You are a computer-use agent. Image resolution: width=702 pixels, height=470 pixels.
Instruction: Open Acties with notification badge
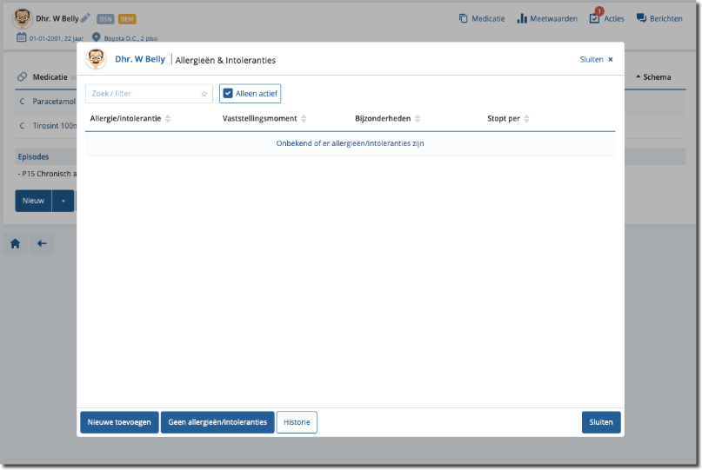[x=606, y=18]
